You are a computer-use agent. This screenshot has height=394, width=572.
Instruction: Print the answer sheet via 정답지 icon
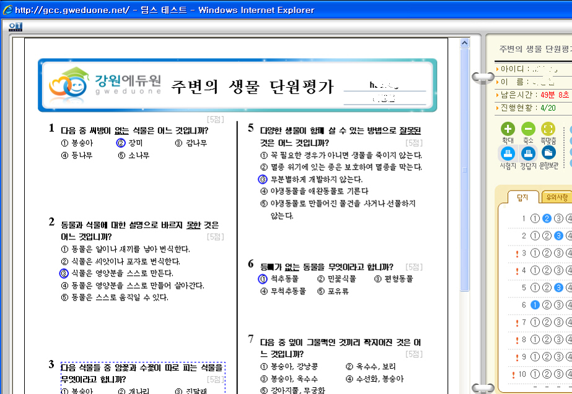528,153
